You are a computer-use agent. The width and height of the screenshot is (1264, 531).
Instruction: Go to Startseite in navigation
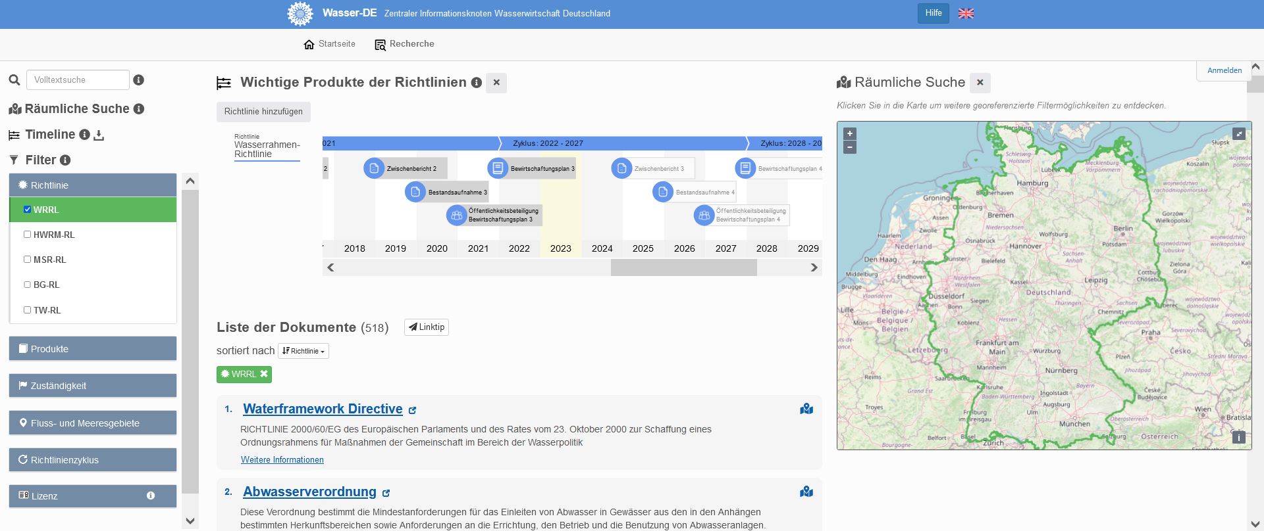coord(329,44)
